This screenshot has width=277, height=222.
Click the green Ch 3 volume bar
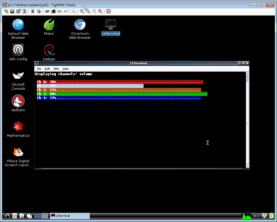point(133,94)
